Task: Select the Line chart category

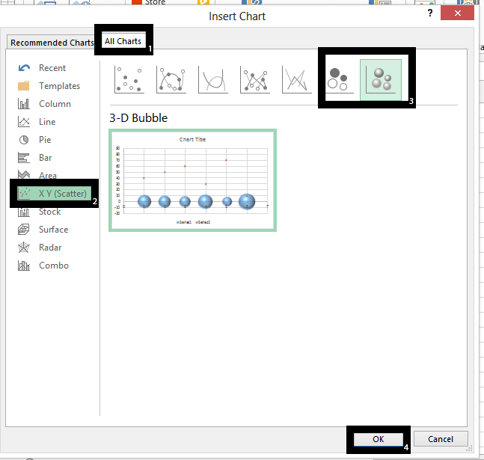Action: coord(37,122)
